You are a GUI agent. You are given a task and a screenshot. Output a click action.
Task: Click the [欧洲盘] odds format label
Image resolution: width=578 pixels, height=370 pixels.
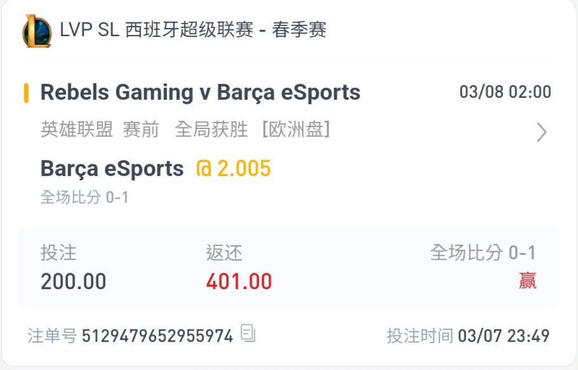[x=296, y=130]
